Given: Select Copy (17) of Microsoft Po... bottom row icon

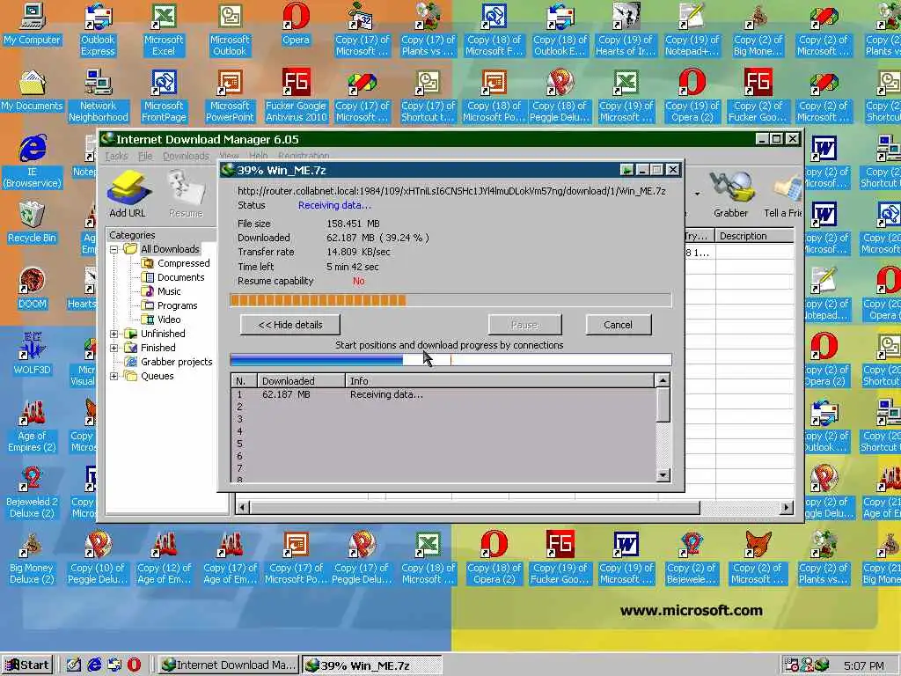Looking at the screenshot, I should pyautogui.click(x=296, y=558).
